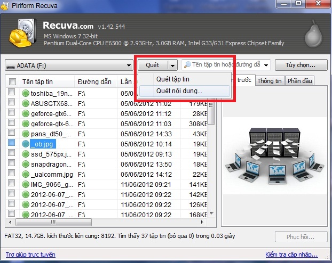
Task: Click the magnifier icon in filename search box
Action: (187, 64)
